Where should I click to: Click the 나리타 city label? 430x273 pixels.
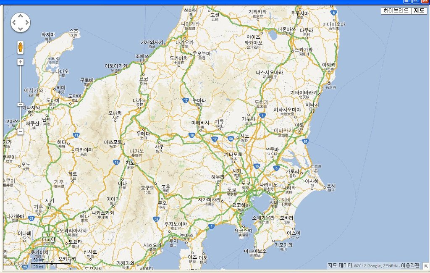[289, 188]
